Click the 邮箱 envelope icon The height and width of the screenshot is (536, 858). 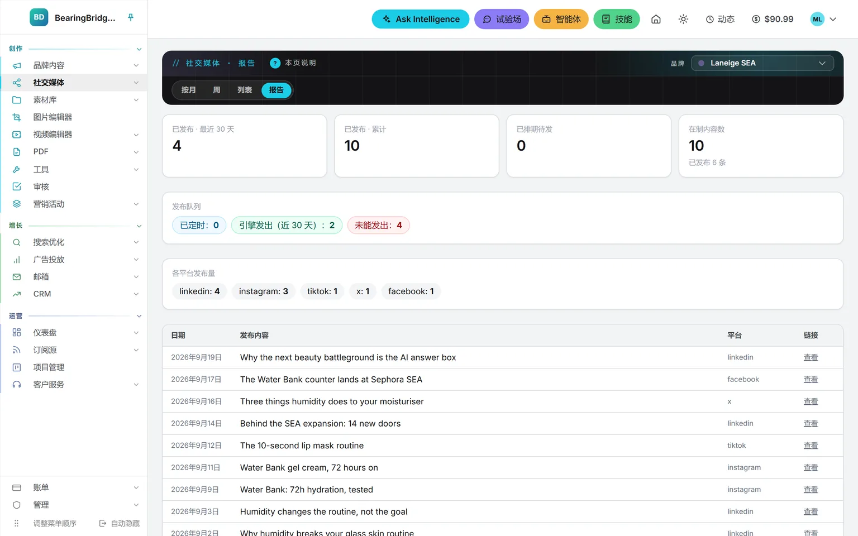coord(17,277)
